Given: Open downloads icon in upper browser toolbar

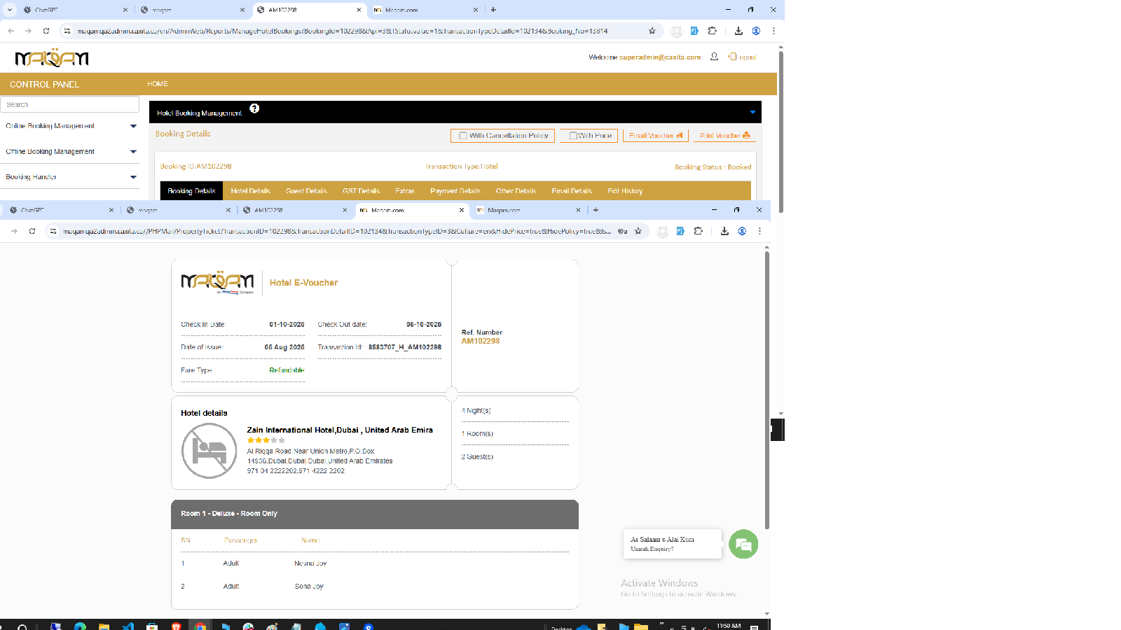Looking at the screenshot, I should click(x=738, y=31).
